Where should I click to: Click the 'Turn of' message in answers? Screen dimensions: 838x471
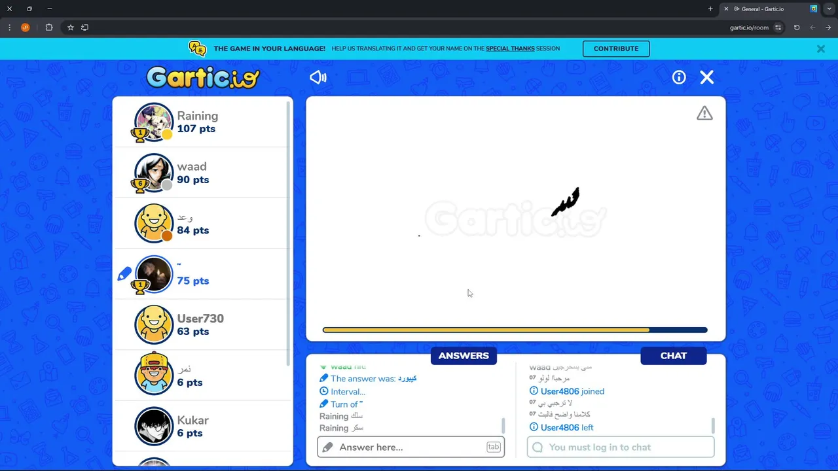pos(341,404)
